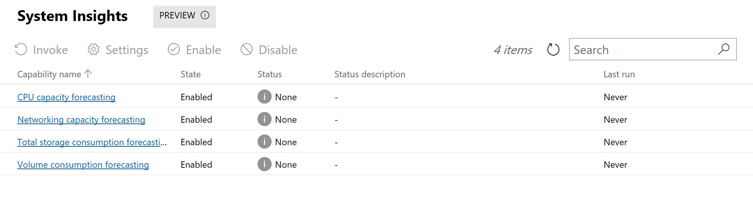Click the Invoke circular arrow icon
The width and height of the screenshot is (753, 206).
click(21, 50)
